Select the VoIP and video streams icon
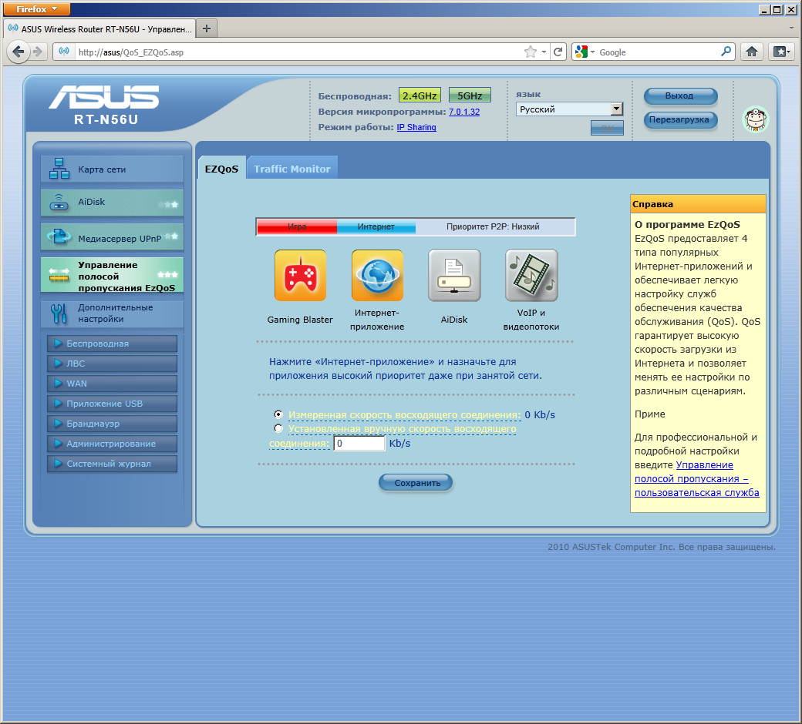 531,276
